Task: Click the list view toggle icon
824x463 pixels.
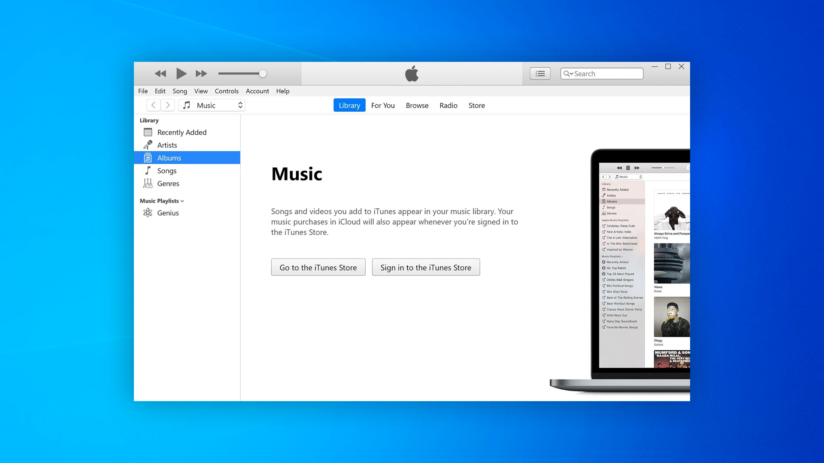Action: coord(540,73)
